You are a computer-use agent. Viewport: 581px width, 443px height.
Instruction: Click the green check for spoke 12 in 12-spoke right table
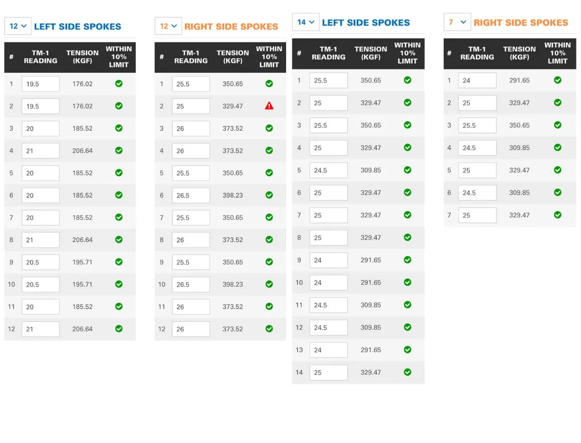[x=269, y=329]
